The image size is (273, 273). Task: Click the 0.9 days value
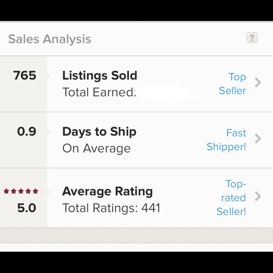26,132
